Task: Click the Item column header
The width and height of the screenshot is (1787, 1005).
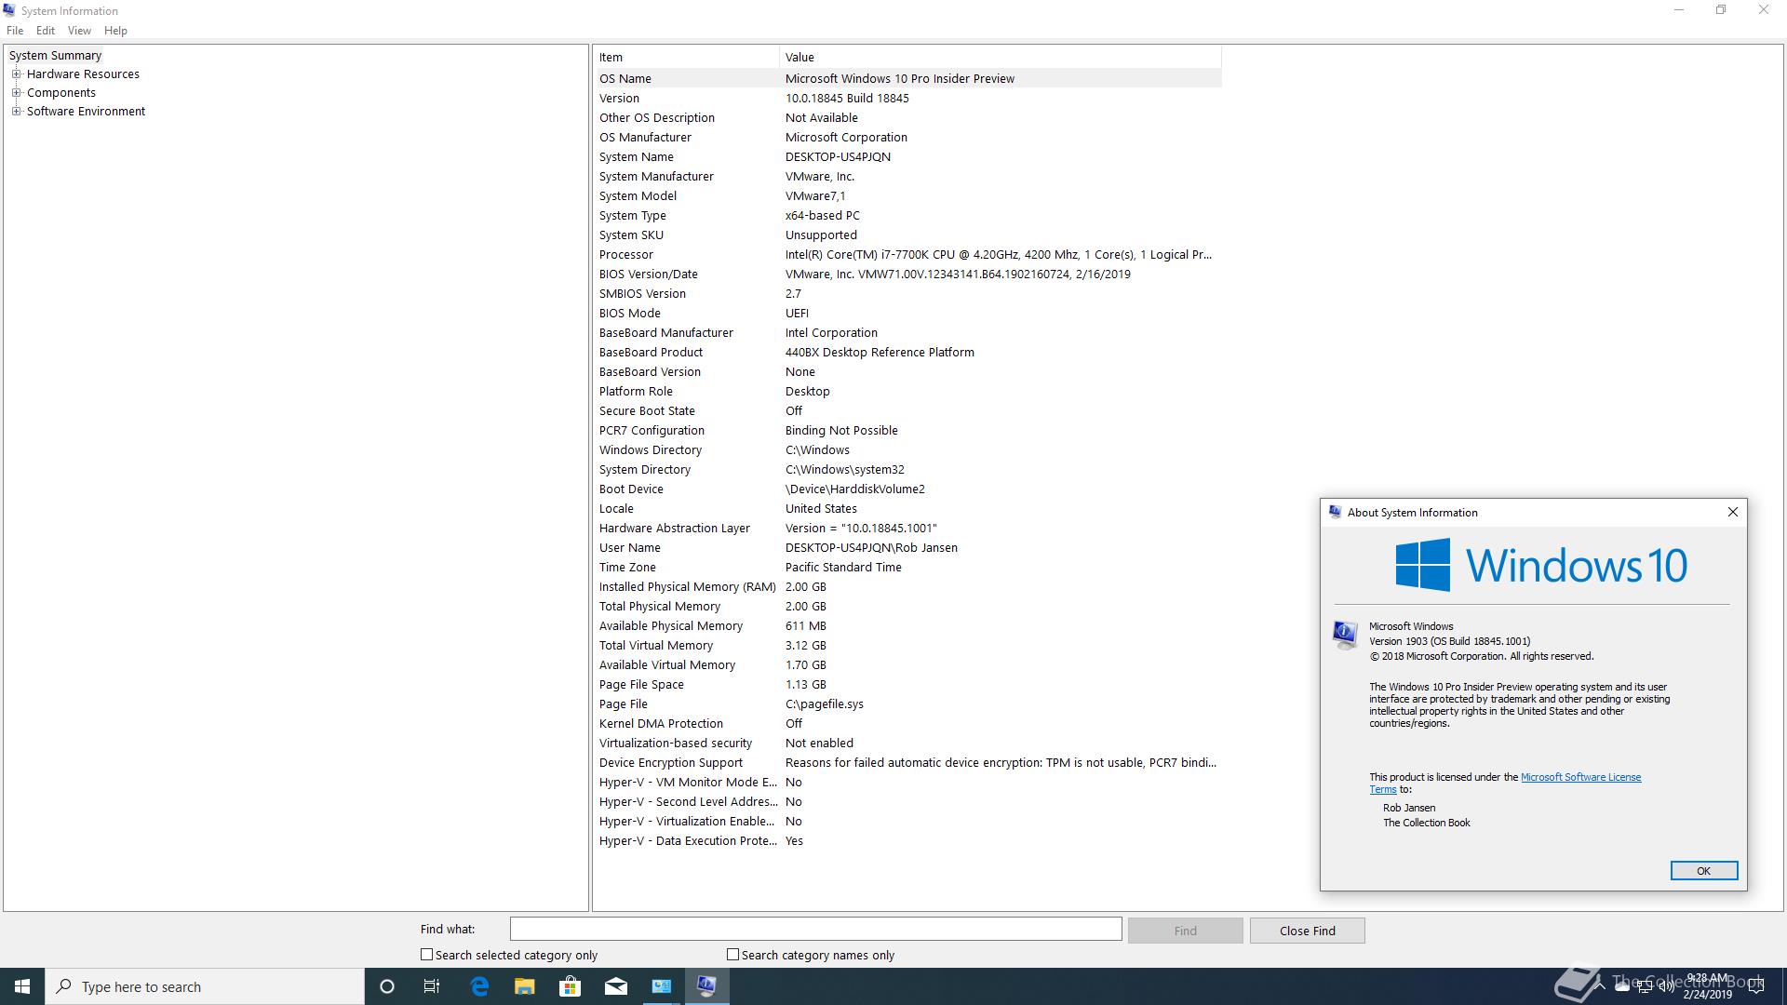Action: point(686,58)
